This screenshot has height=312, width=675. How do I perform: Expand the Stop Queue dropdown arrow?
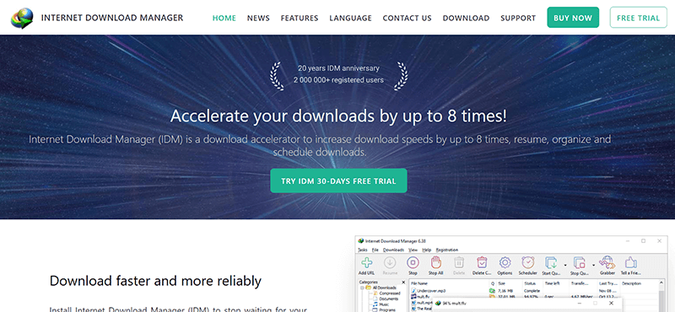click(594, 265)
